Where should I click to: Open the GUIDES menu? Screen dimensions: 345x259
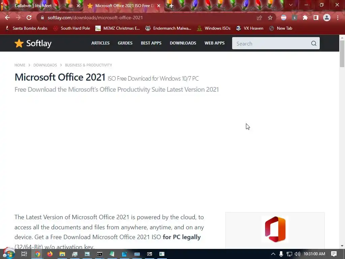coord(125,43)
